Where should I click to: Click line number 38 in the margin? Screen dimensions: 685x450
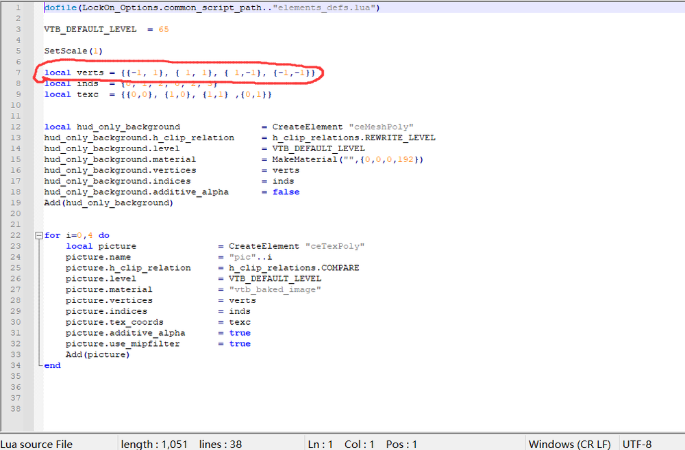pos(16,409)
